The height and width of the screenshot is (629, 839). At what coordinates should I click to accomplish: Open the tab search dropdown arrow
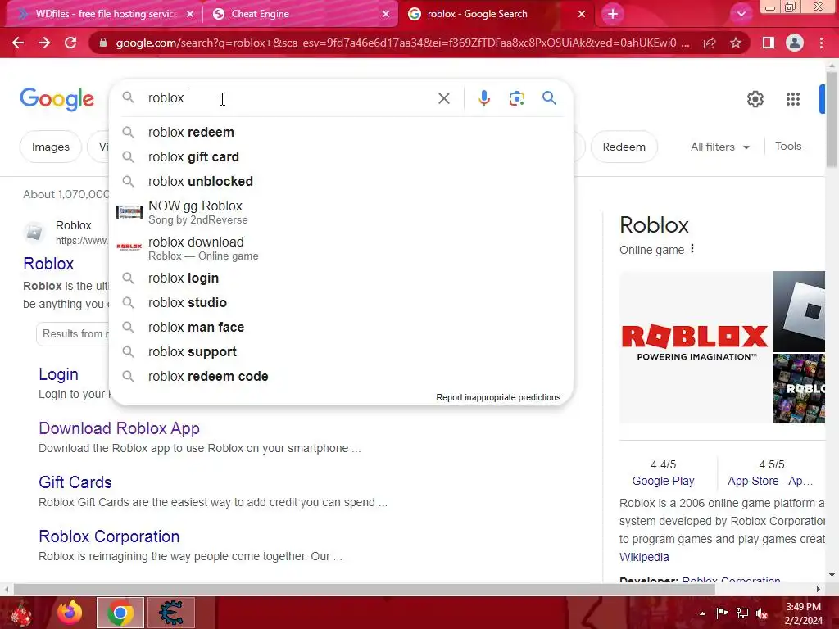(x=741, y=14)
